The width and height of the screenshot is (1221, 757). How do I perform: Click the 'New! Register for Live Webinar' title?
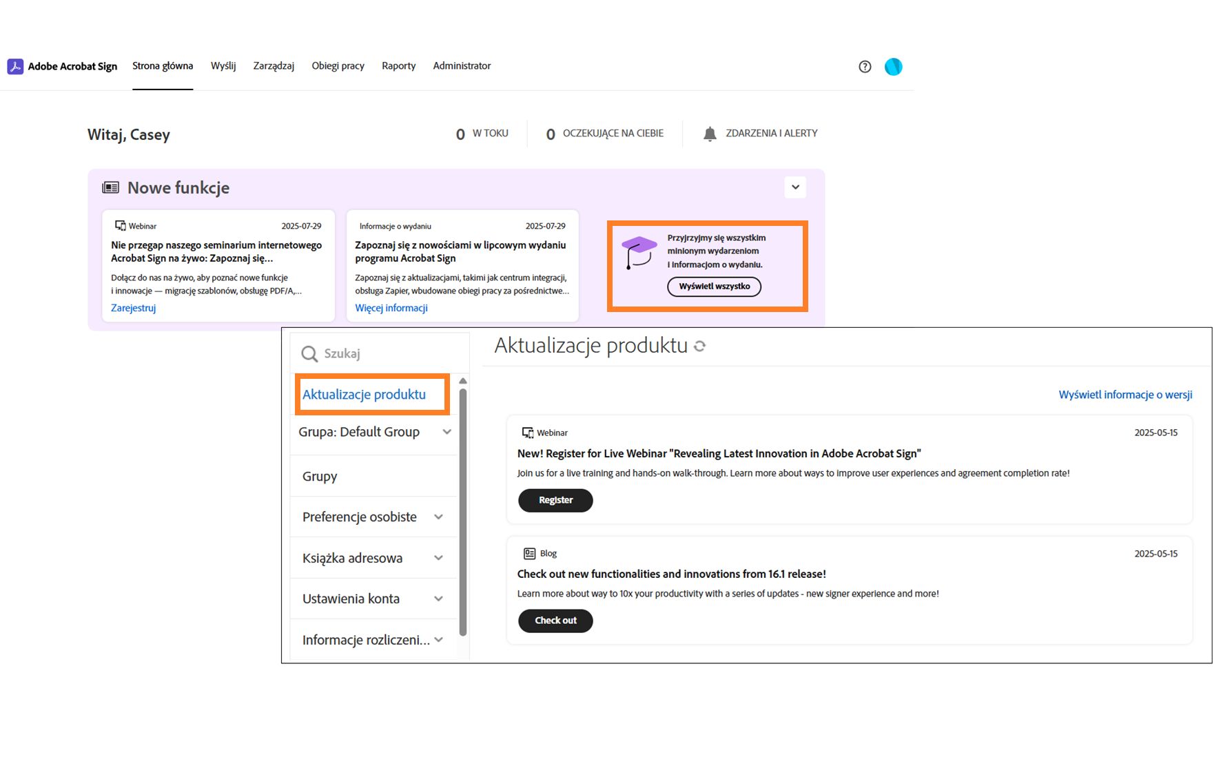tap(719, 453)
